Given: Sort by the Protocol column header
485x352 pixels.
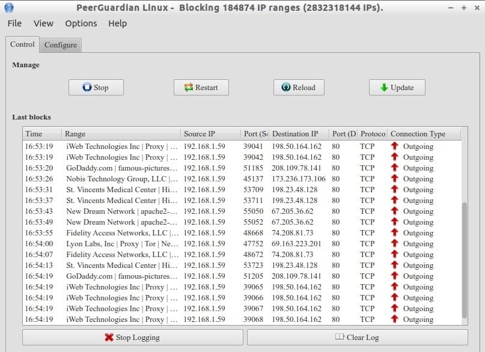Looking at the screenshot, I should point(373,134).
